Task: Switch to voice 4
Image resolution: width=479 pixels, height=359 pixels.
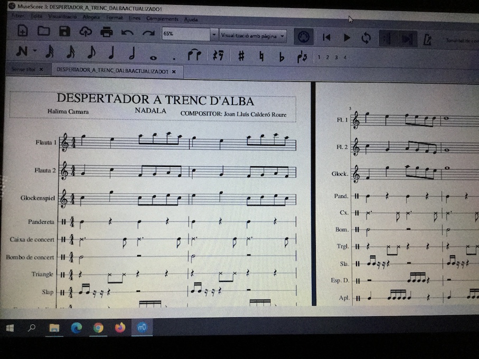Action: click(345, 58)
